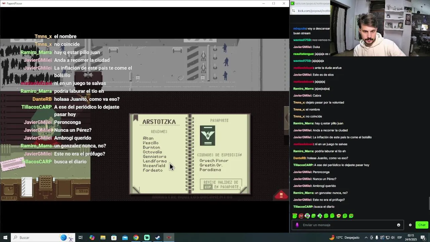The height and width of the screenshot is (242, 430).
Task: Click username DanteRB in Kick chat
Action: [x=300, y=158]
